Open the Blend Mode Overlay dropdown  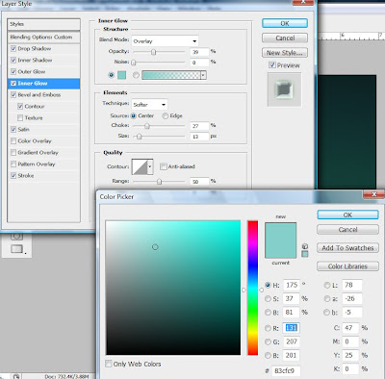tap(165, 41)
